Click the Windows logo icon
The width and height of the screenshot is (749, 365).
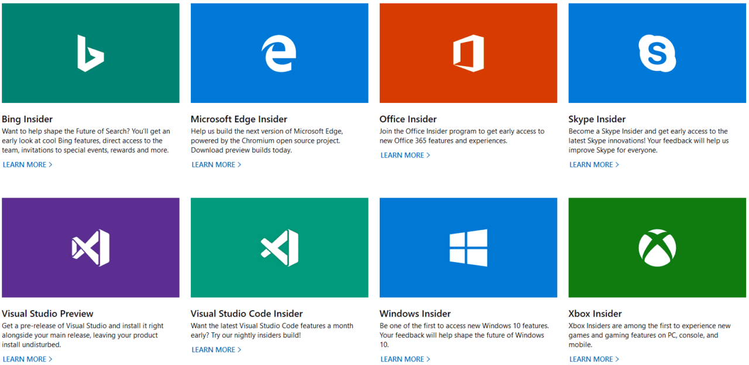click(468, 247)
